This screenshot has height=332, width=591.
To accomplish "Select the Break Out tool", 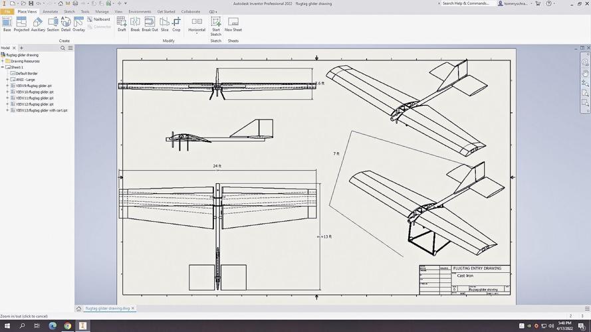I will (x=150, y=25).
